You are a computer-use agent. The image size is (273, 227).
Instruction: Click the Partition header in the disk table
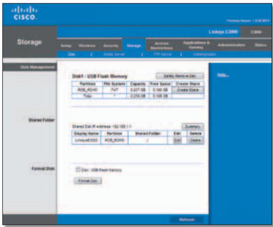(x=87, y=84)
